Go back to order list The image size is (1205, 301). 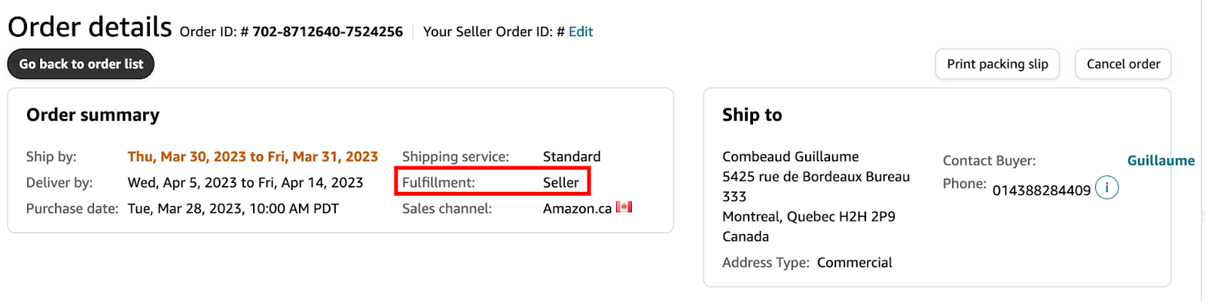coord(81,64)
